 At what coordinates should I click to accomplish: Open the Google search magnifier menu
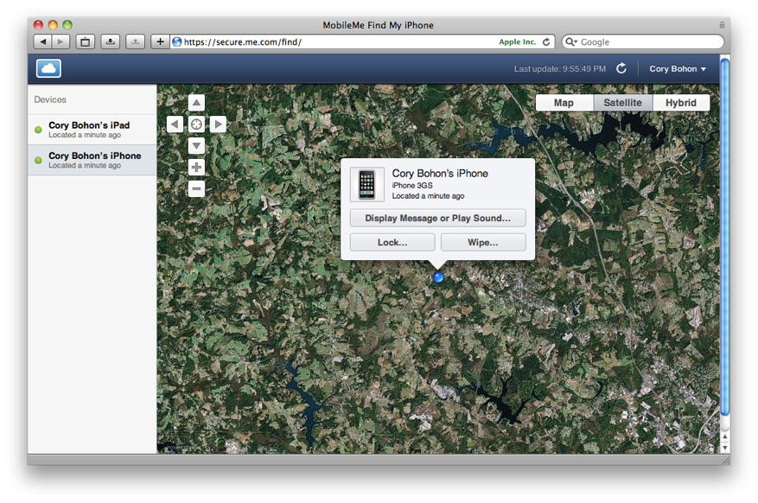[x=571, y=42]
